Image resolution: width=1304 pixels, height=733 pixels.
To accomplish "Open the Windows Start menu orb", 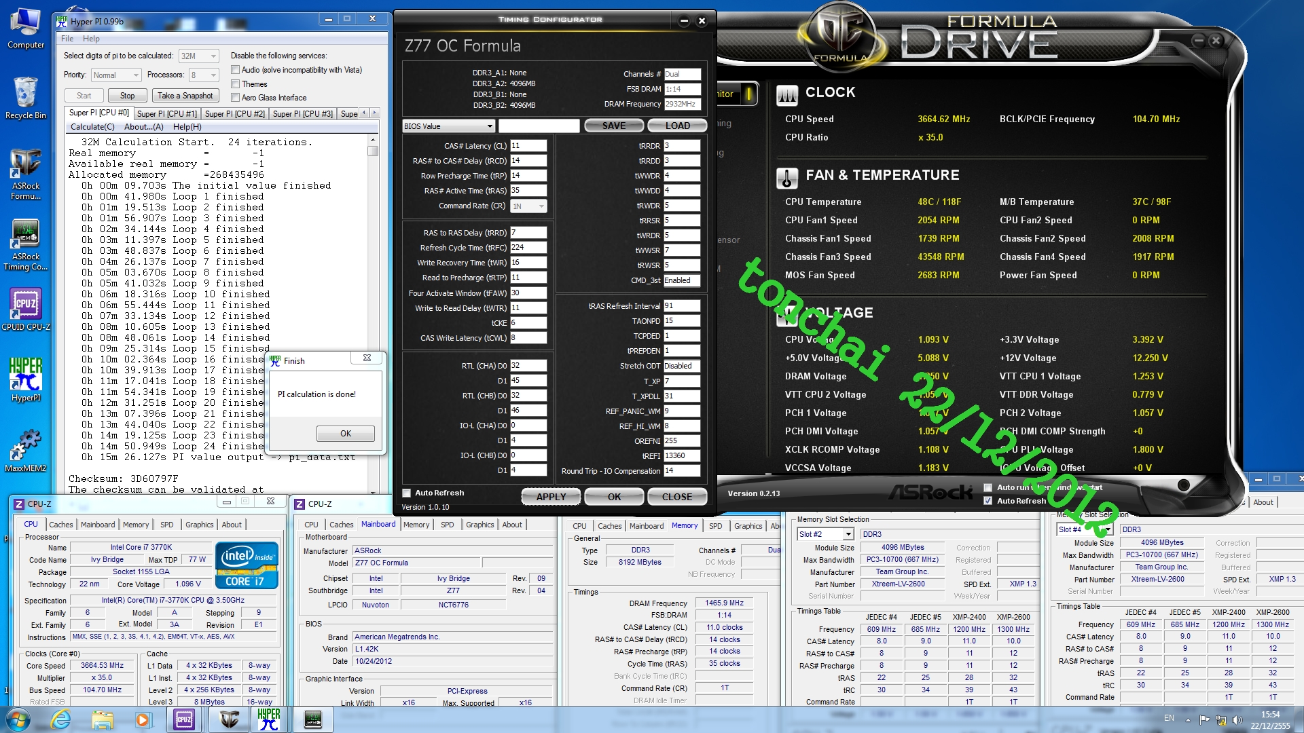I will [17, 719].
